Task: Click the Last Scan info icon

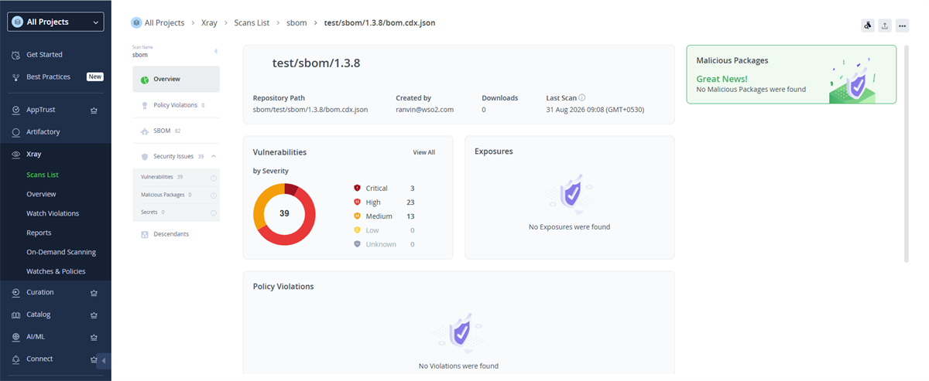Action: click(582, 98)
